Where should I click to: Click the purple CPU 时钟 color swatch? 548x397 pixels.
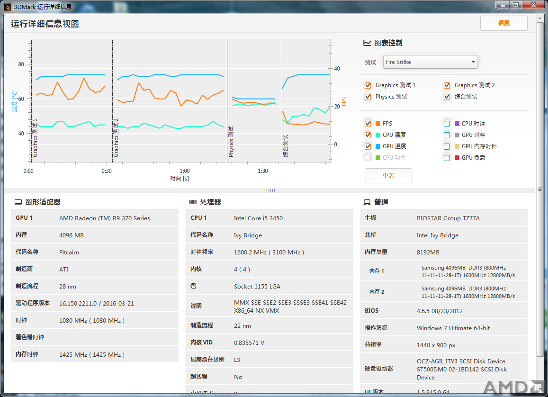point(457,124)
